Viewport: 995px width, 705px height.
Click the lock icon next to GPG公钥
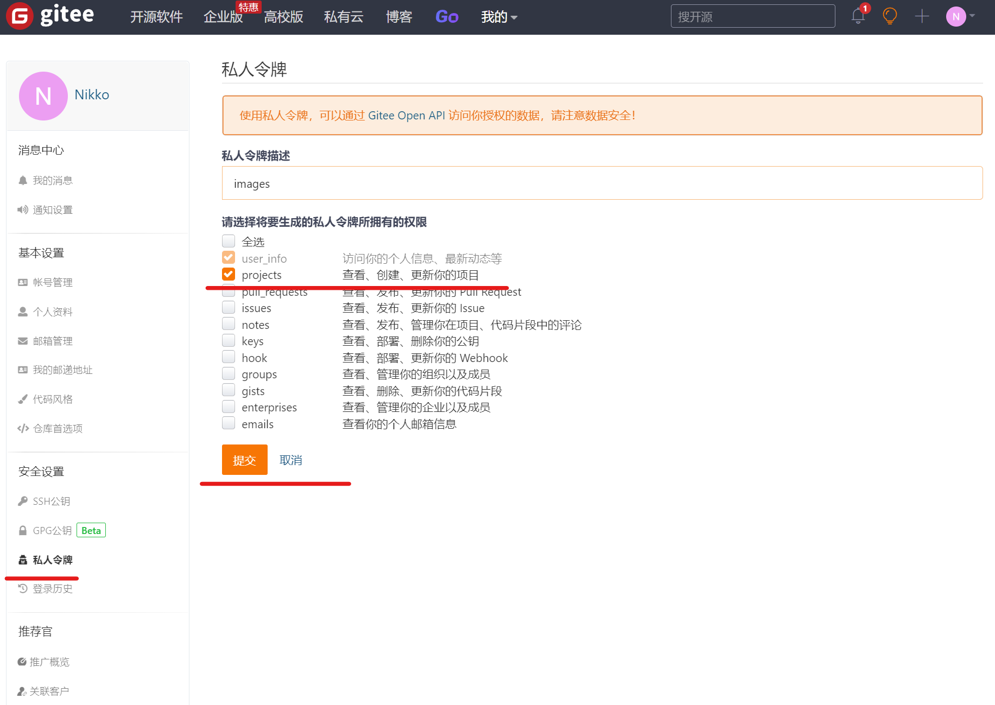pyautogui.click(x=22, y=530)
